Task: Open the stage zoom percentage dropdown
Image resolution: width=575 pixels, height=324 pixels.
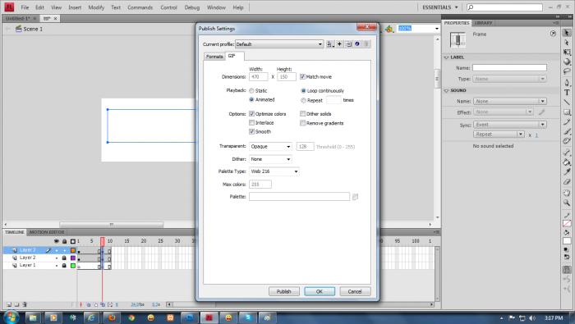Action: [x=437, y=29]
